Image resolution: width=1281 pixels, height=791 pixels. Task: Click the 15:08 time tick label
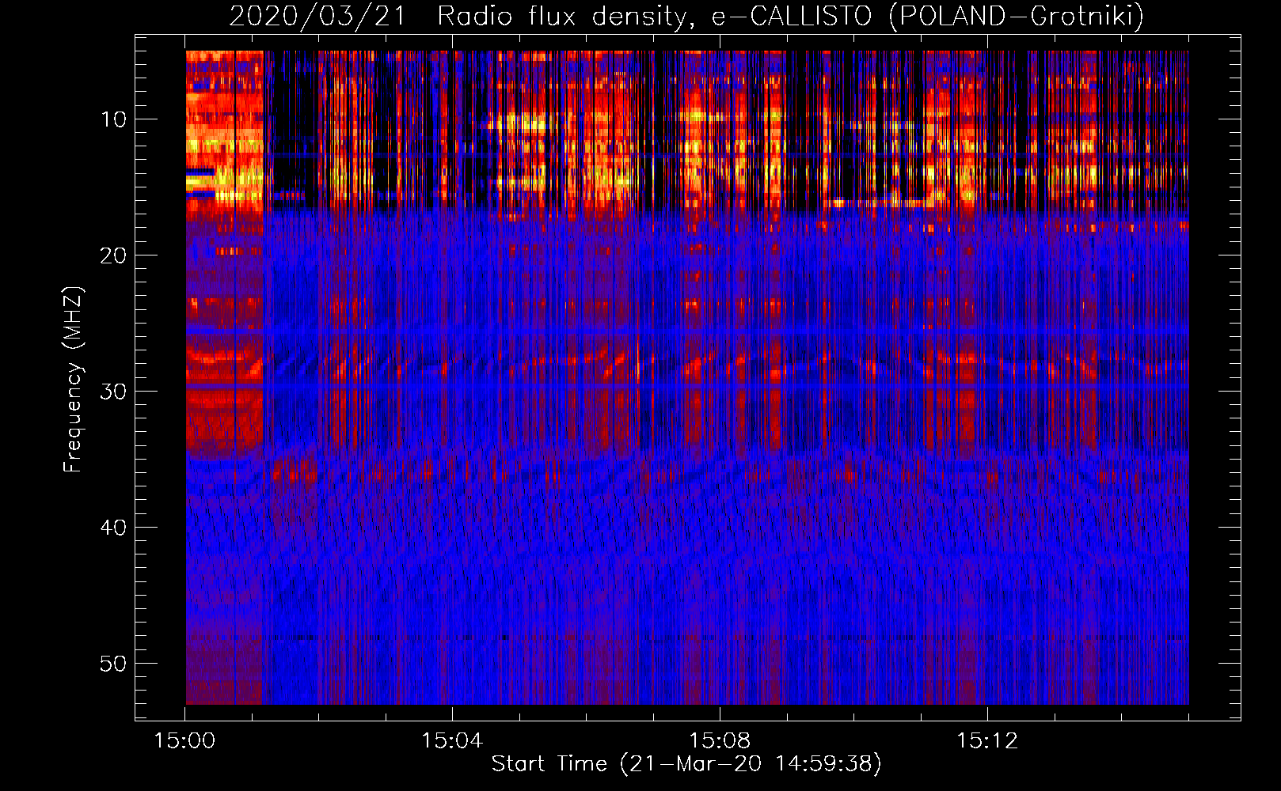(x=720, y=741)
